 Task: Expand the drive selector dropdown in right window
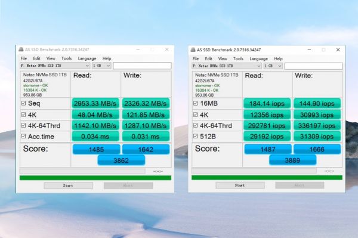pos(227,66)
